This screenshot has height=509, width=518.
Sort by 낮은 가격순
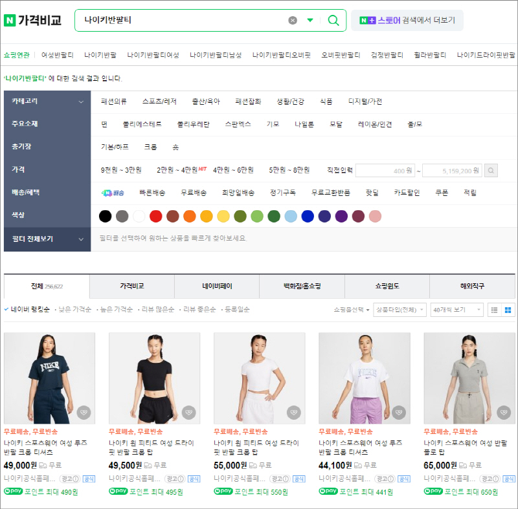pyautogui.click(x=74, y=309)
